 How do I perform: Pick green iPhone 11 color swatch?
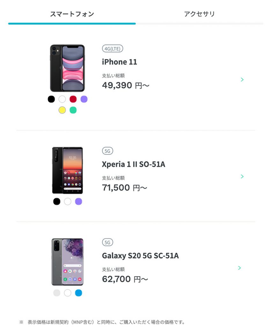[x=73, y=110]
